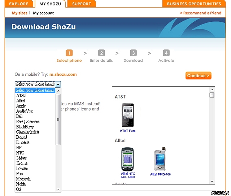
Task: Choose Nokia in the list
Action: [x=35, y=184]
